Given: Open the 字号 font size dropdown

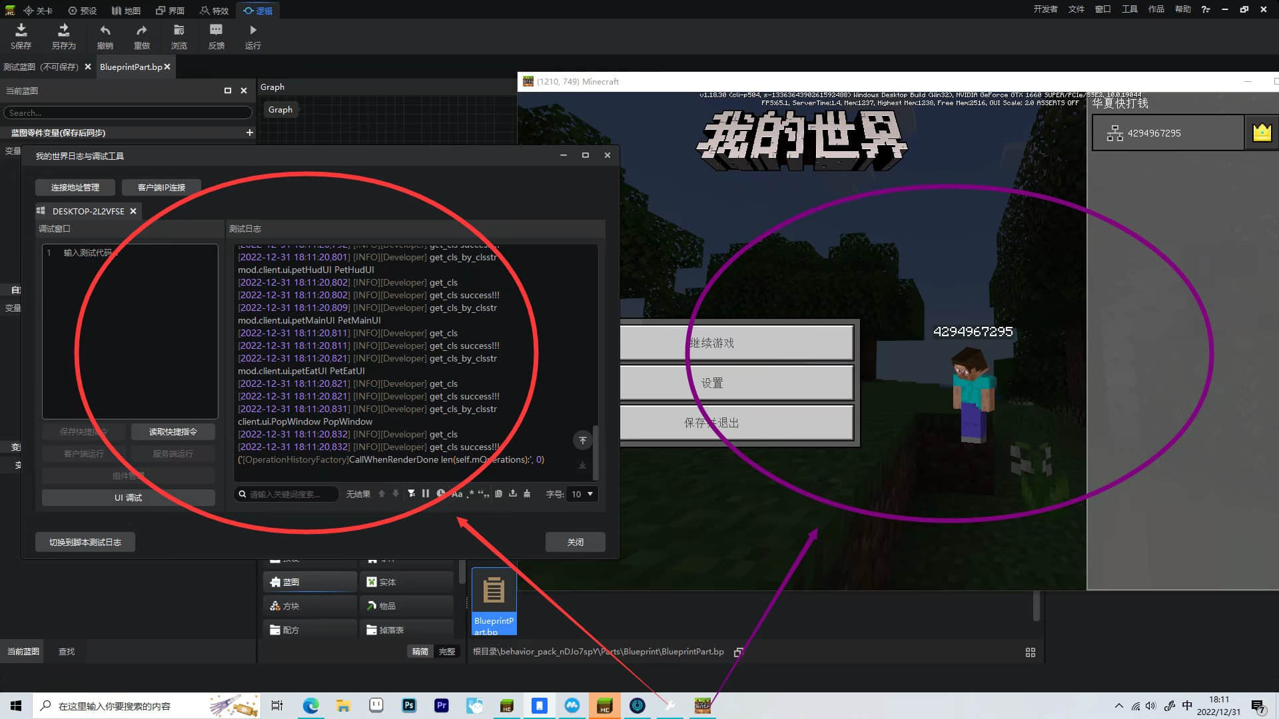Looking at the screenshot, I should click(582, 494).
